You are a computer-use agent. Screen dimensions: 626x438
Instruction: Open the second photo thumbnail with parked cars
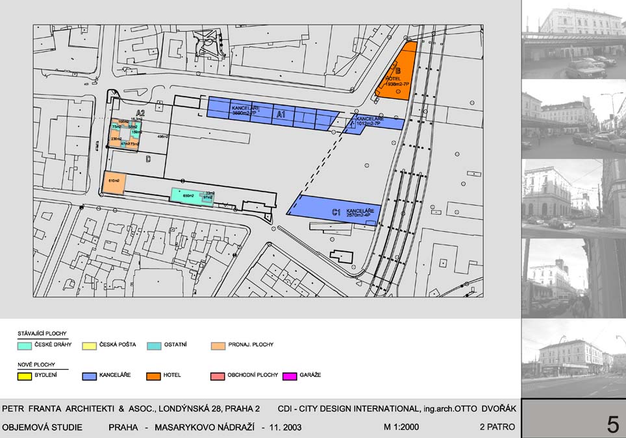573,120
